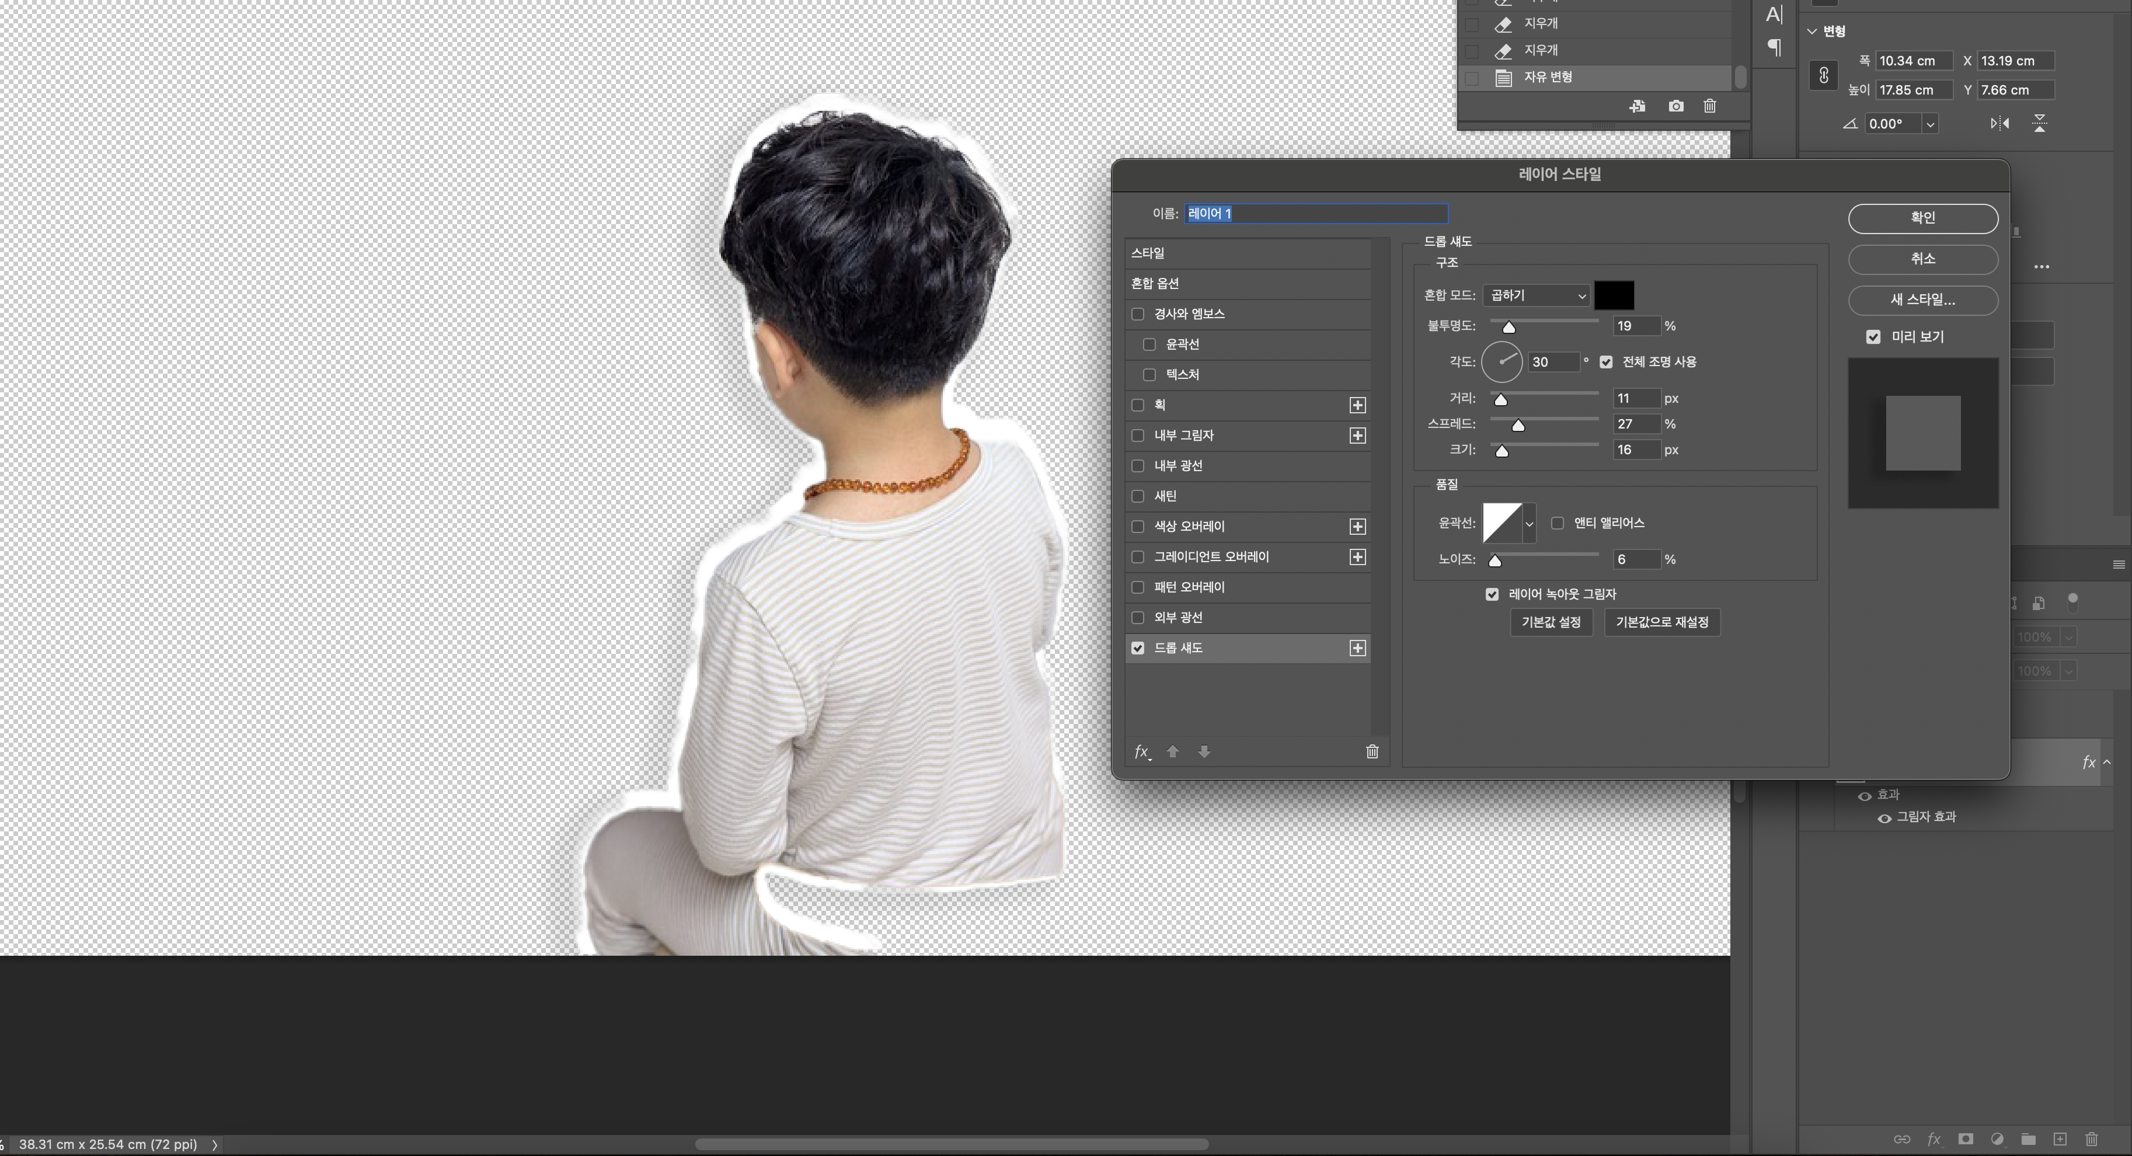
Task: Delete effect using layer style trash icon
Action: pos(1372,751)
